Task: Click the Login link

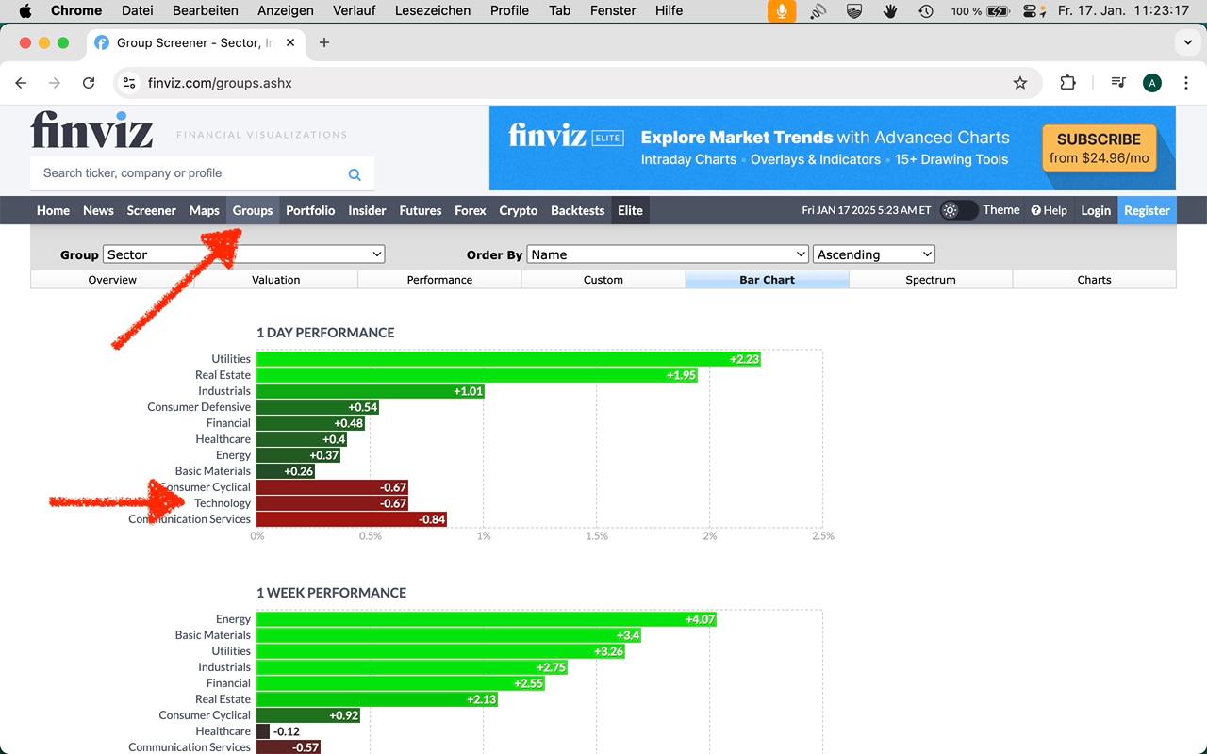Action: 1095,210
